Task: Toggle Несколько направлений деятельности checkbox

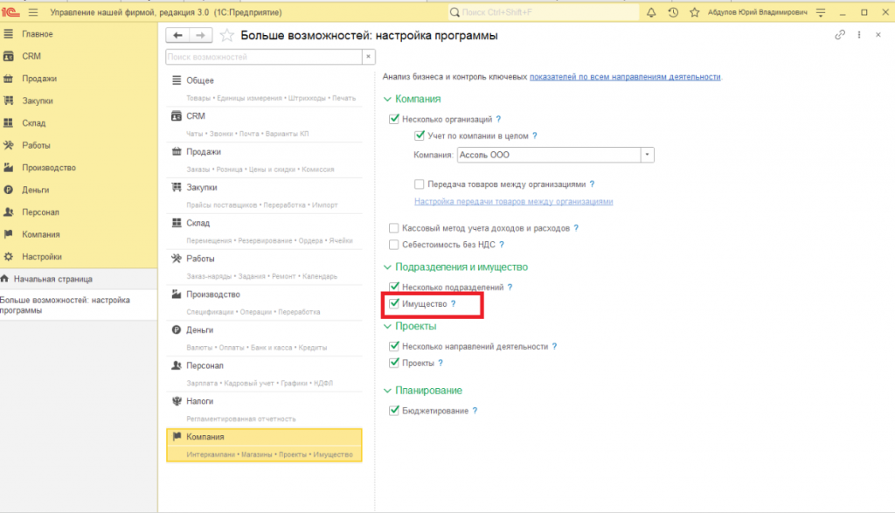Action: point(394,346)
